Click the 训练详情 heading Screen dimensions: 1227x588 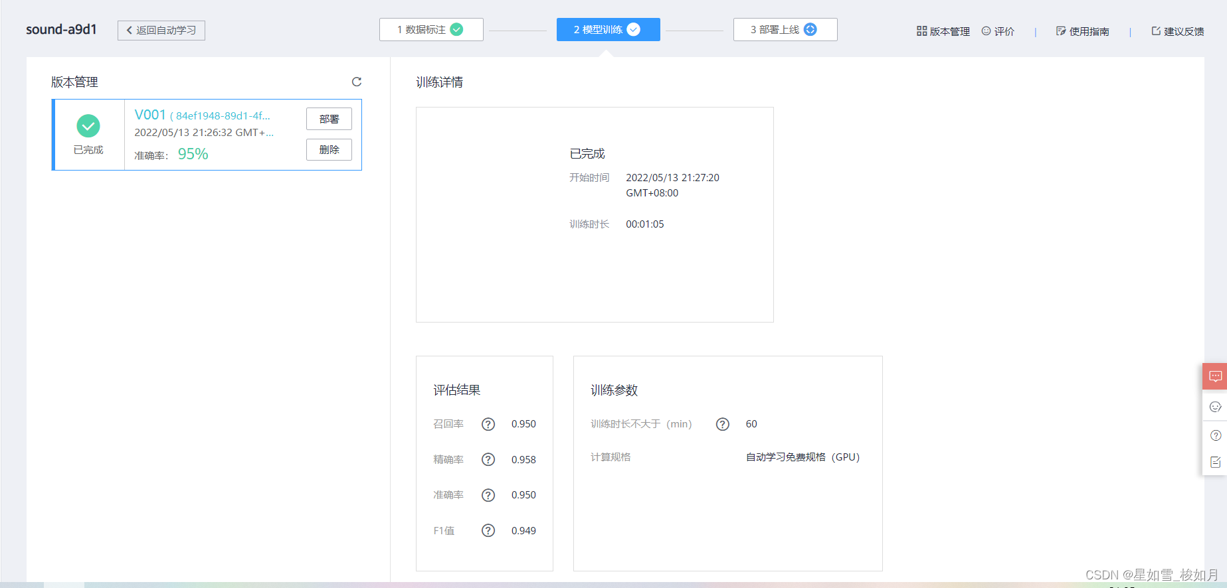coord(439,82)
